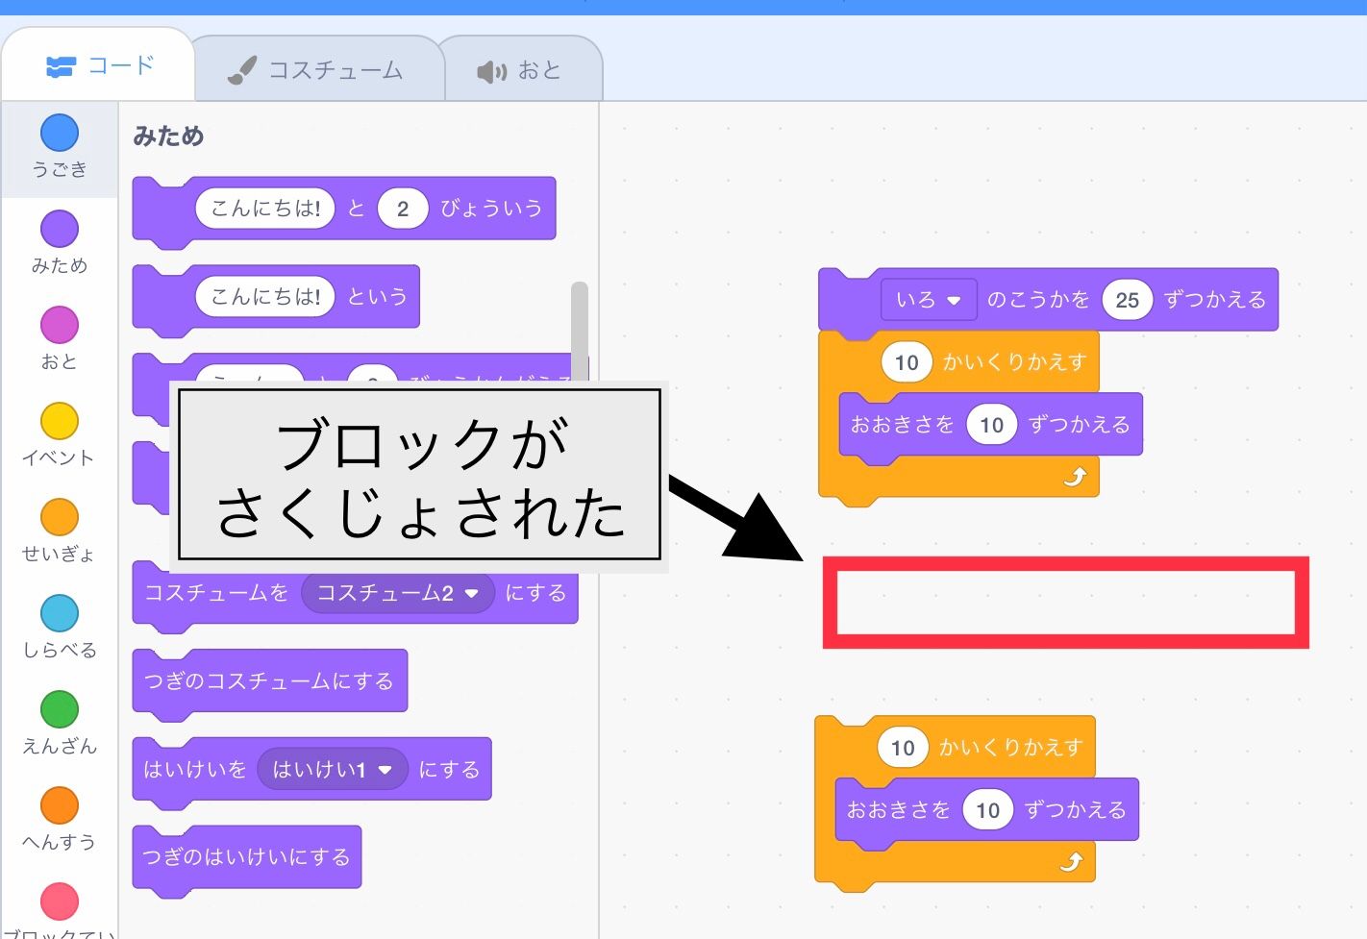Select the みため (Looks) category
1367x939 pixels.
pyautogui.click(x=59, y=240)
